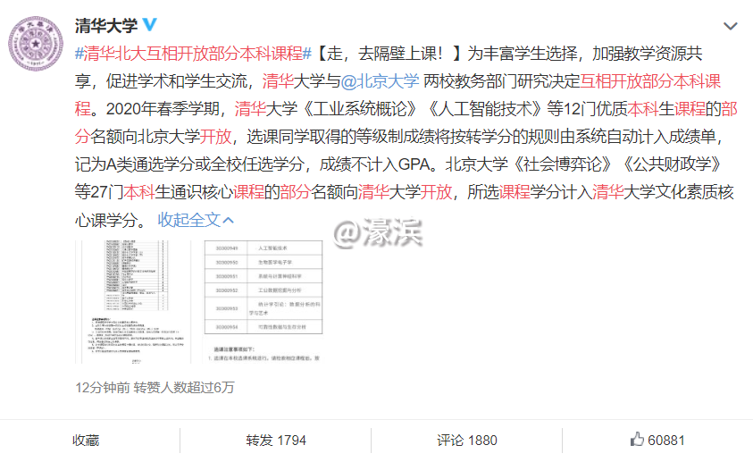Click the 12分钟前 timestamp

(x=103, y=387)
